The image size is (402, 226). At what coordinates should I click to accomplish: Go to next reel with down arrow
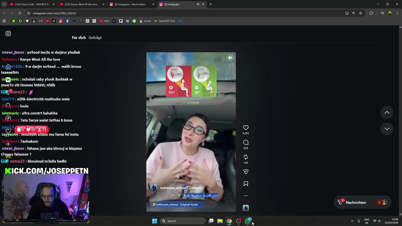point(387,129)
